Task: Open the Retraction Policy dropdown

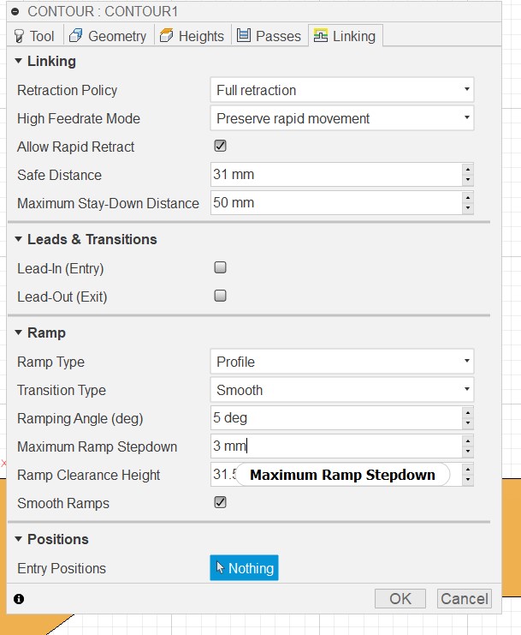Action: pos(341,90)
